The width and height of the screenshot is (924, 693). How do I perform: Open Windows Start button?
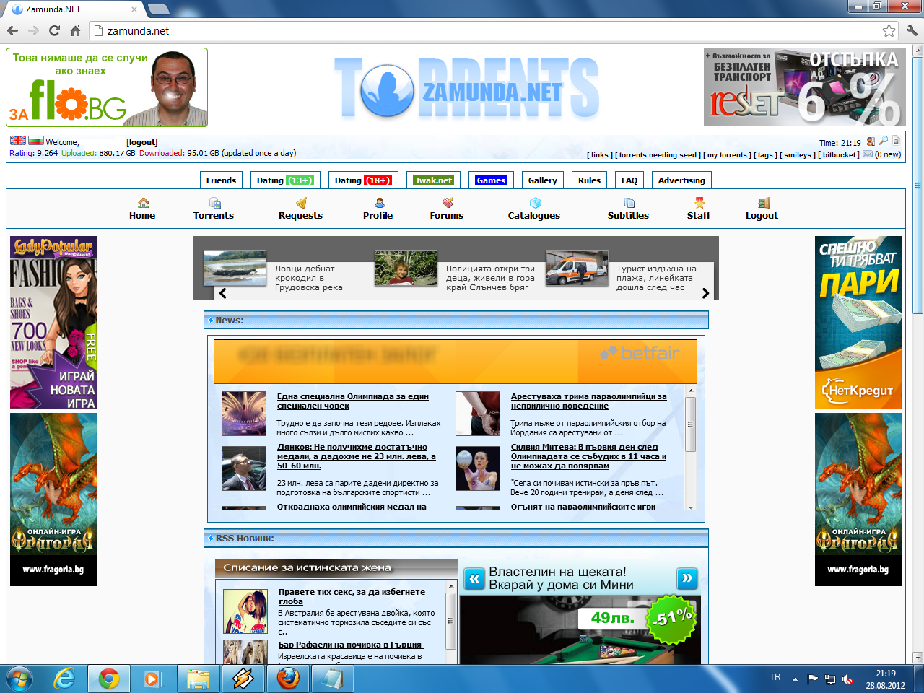coord(19,679)
